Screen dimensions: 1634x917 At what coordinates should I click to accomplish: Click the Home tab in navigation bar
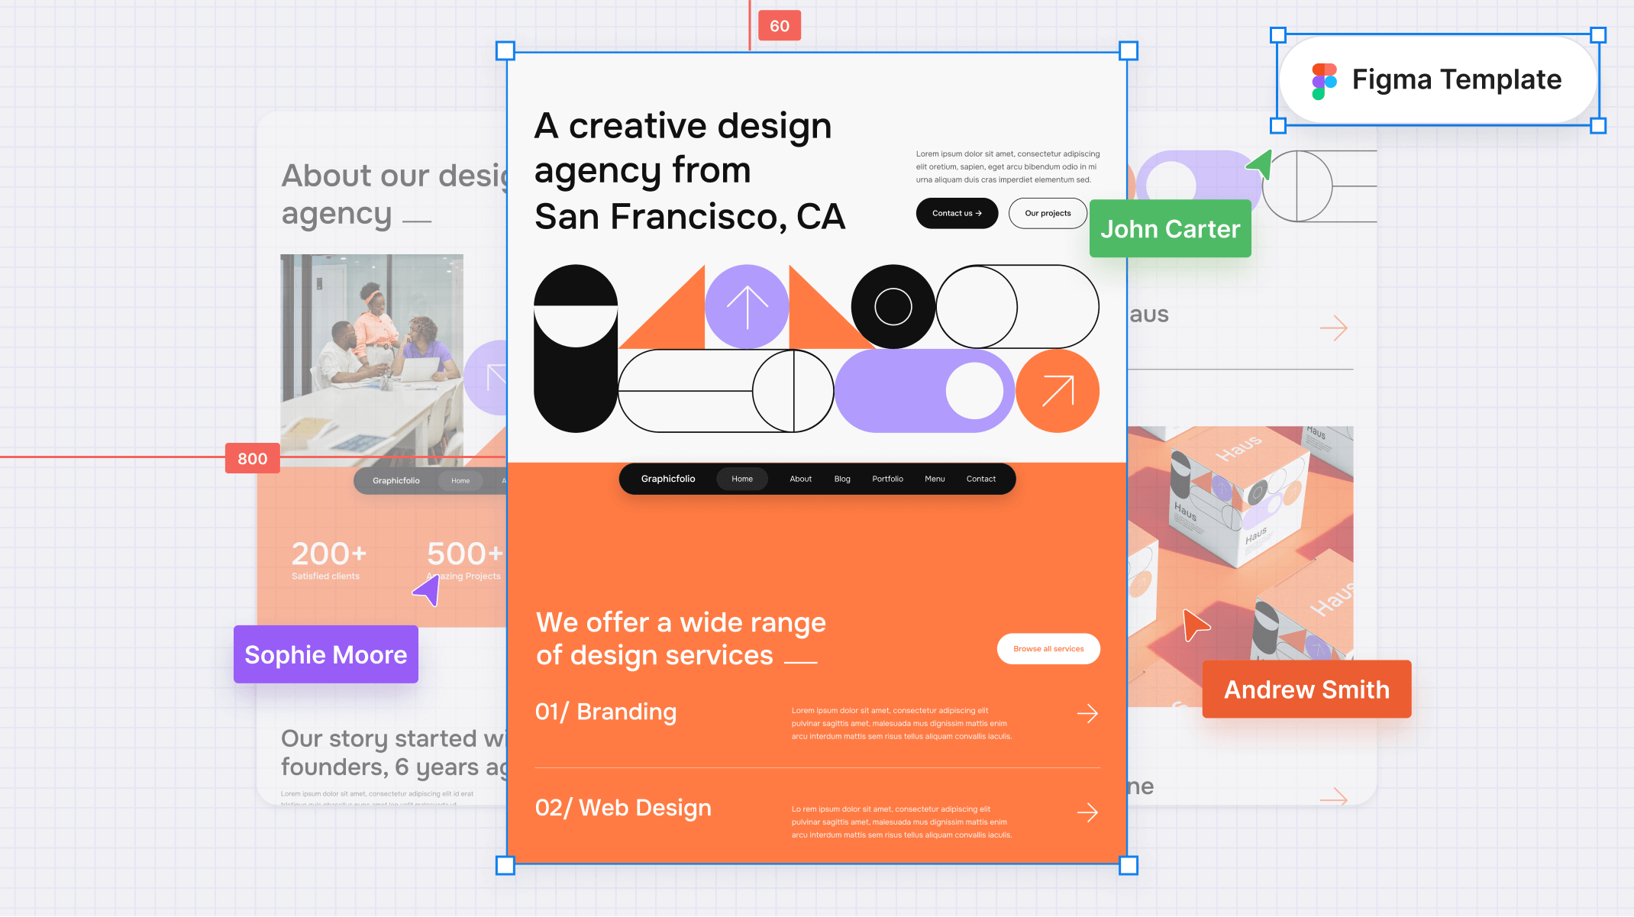(x=742, y=478)
